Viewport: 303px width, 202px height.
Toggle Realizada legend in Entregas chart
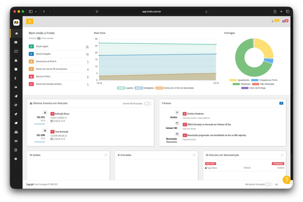point(241,84)
